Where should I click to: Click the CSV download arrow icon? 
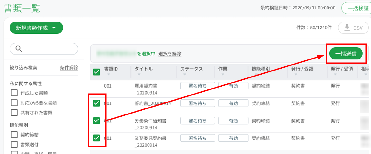347,28
